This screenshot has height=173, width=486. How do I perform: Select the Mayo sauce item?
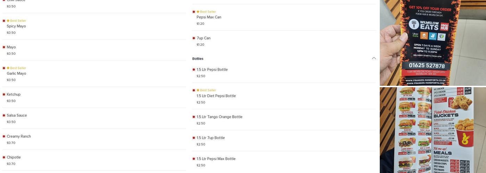[11, 47]
